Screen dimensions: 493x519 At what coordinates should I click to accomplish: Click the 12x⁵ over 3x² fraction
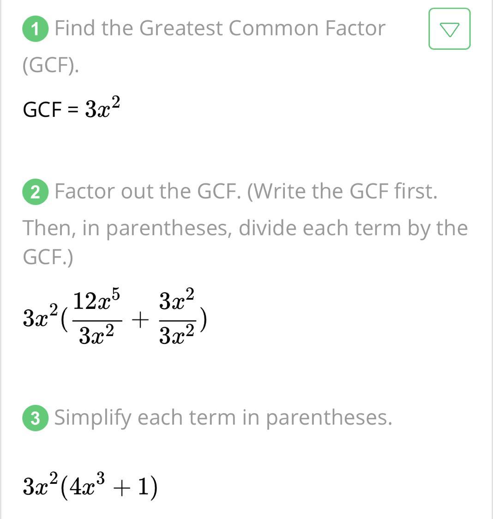[97, 319]
